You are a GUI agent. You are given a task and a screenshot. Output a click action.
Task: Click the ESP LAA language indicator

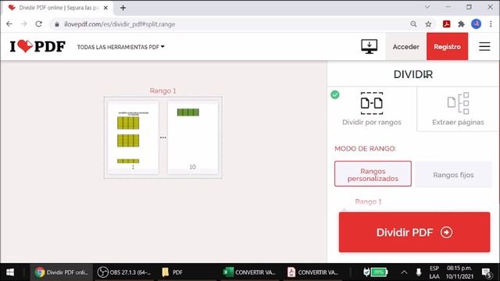[x=434, y=272]
